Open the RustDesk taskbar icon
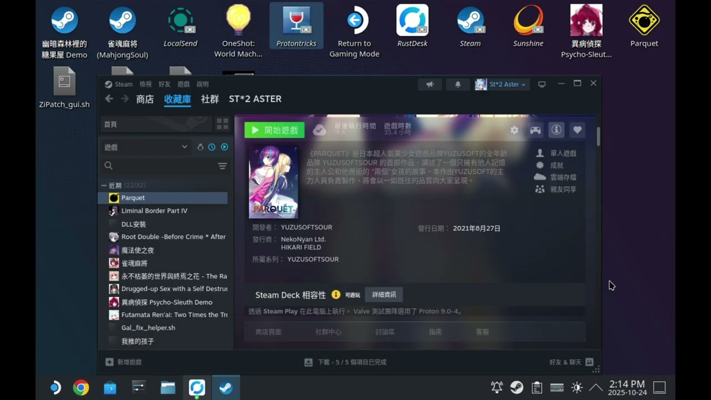Image resolution: width=711 pixels, height=400 pixels. [197, 387]
